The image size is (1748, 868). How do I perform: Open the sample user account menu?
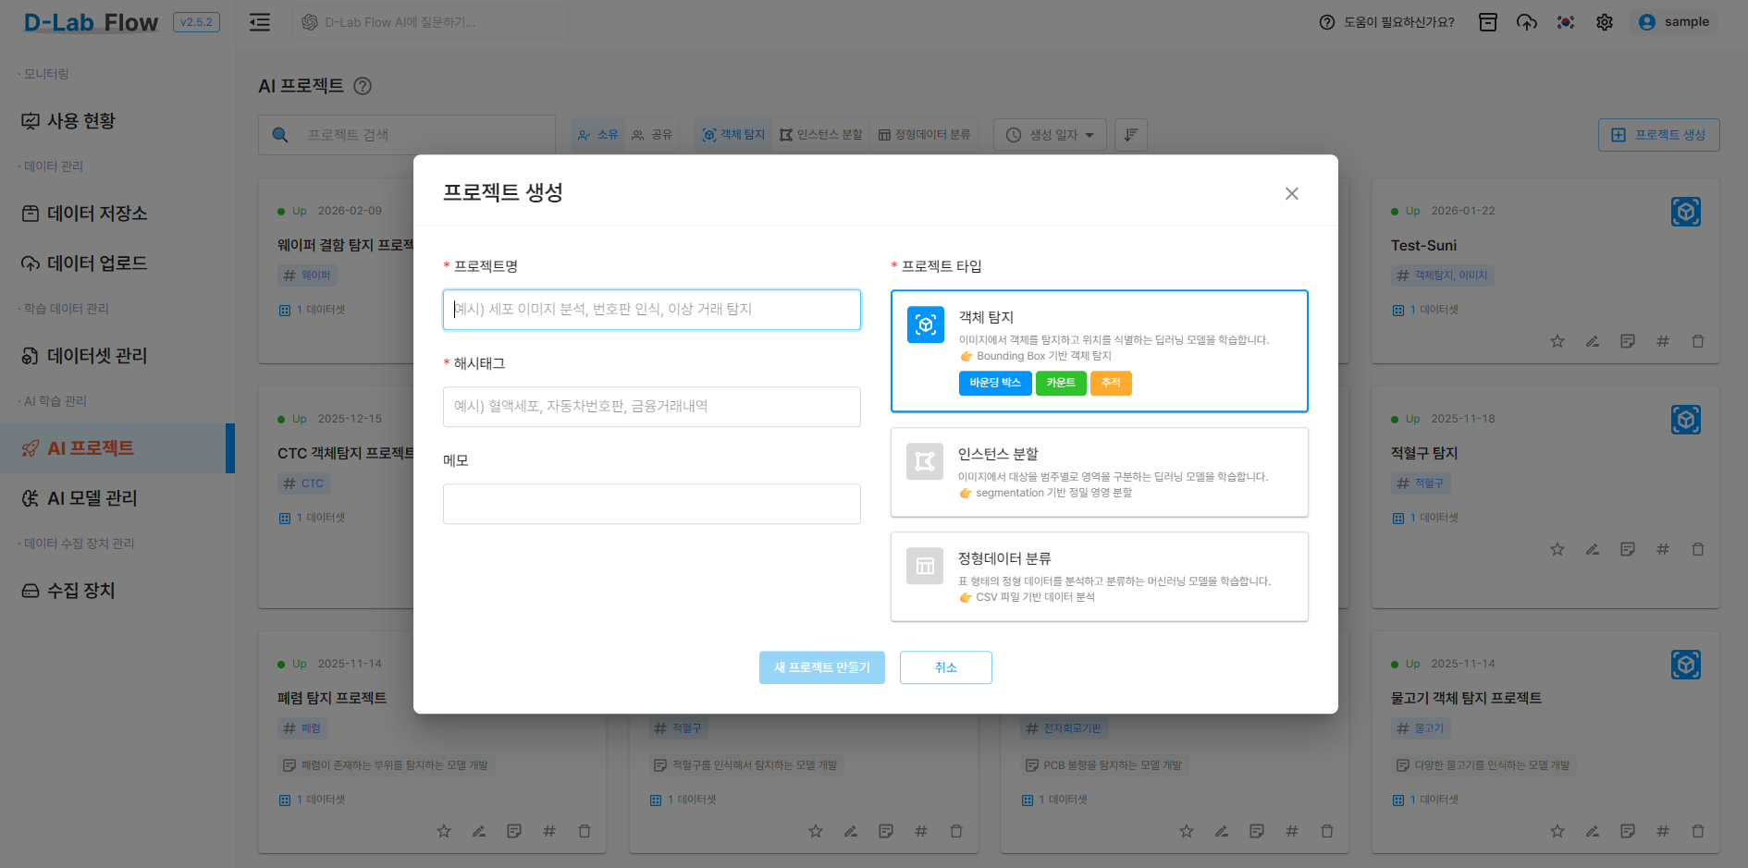[1674, 22]
